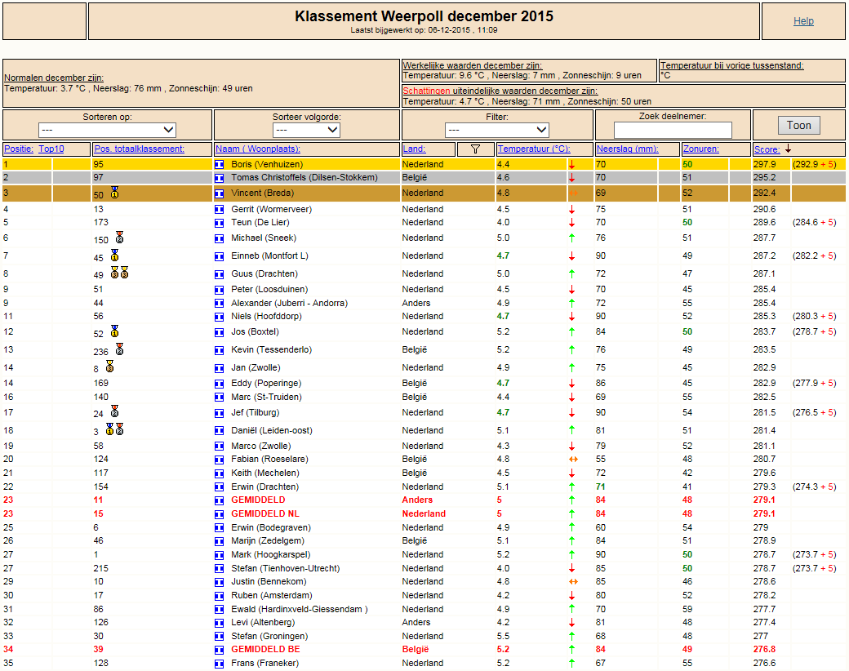Click the blue icon beside Frans (Franeker)
The height and width of the screenshot is (671, 849).
point(220,664)
